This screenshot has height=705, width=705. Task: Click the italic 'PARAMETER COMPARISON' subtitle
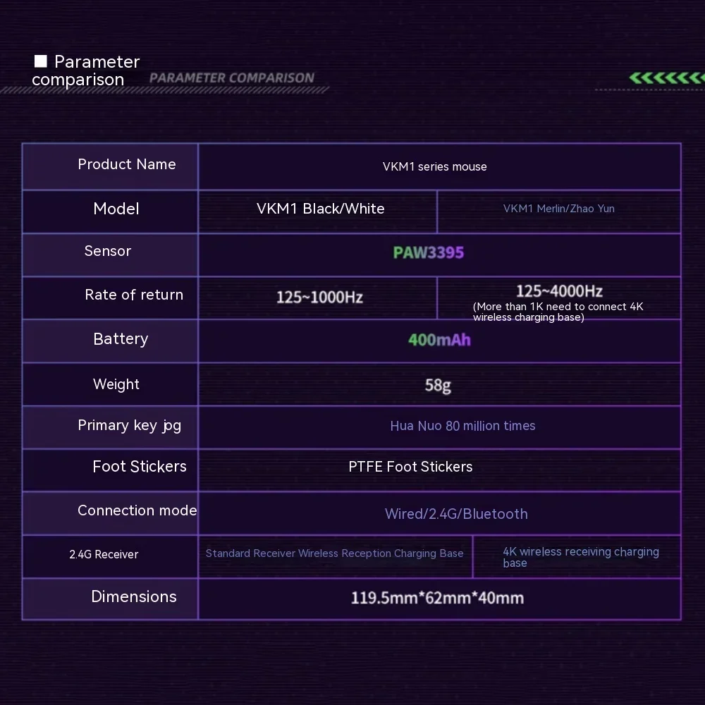pos(231,78)
